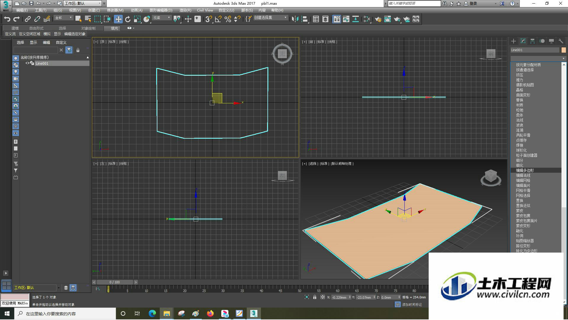
Task: Activate the Select and Scale tool
Action: pos(137,19)
